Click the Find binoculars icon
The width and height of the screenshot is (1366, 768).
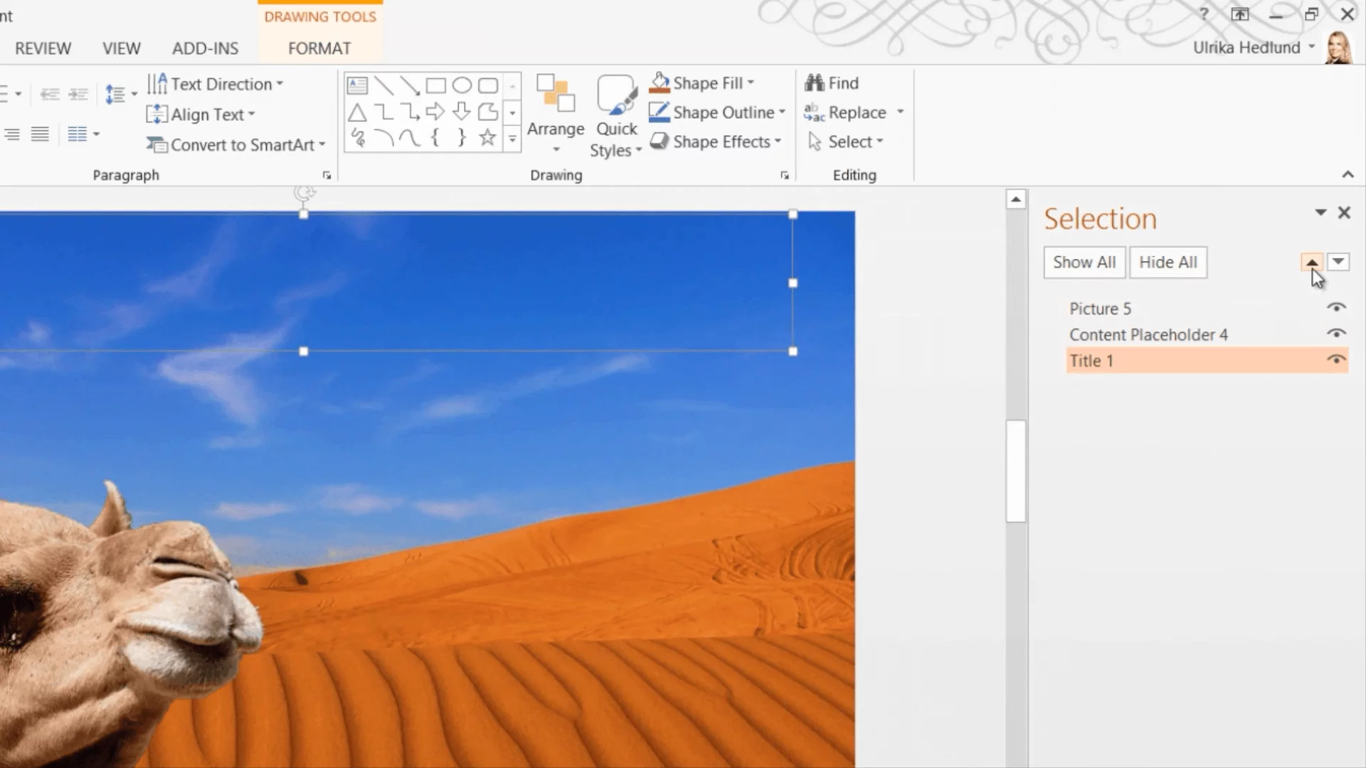tap(814, 83)
